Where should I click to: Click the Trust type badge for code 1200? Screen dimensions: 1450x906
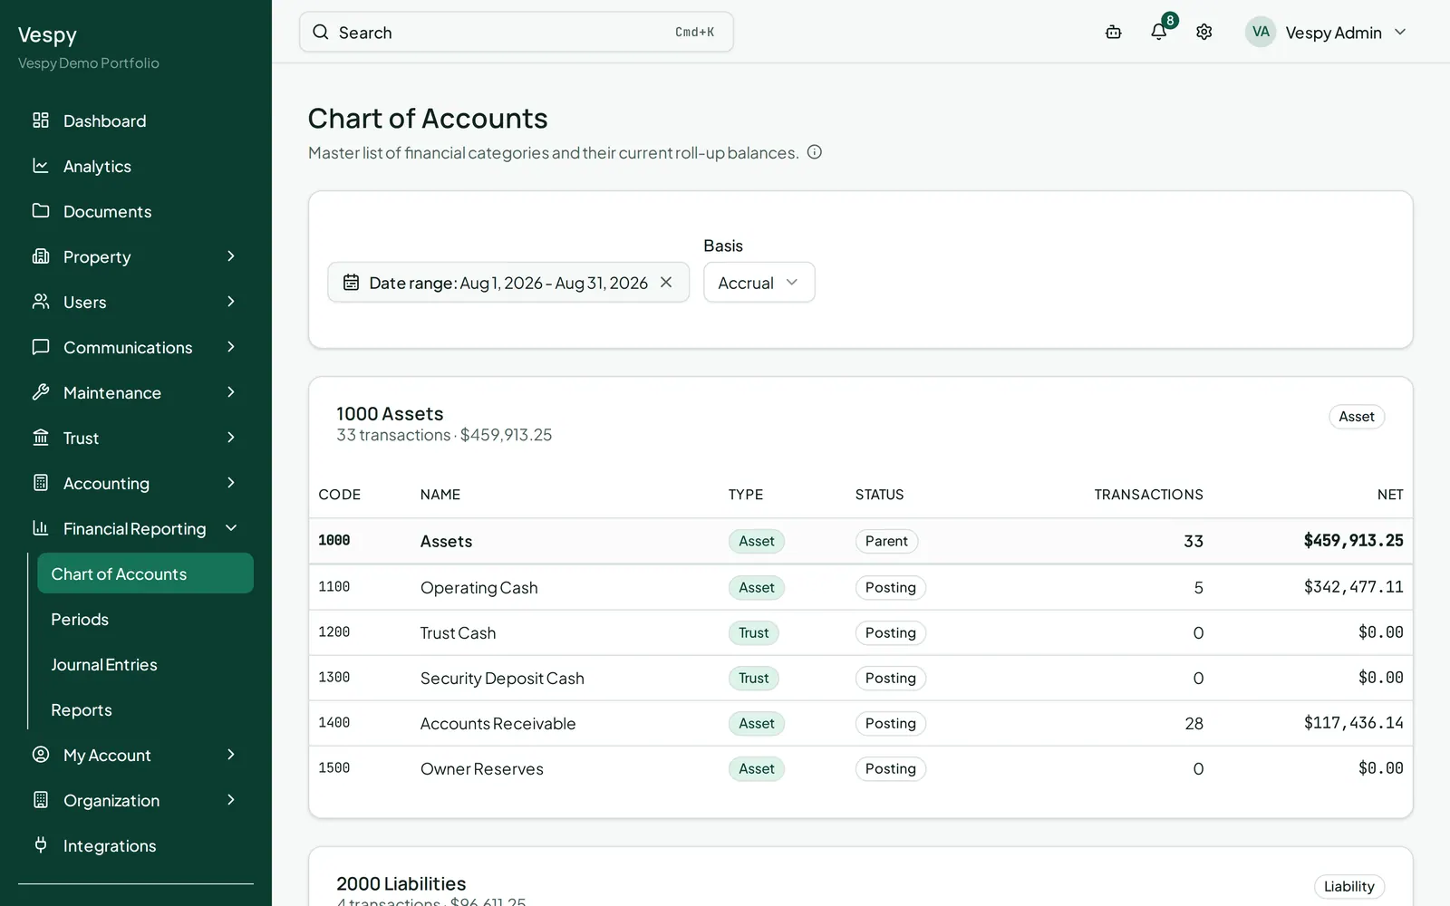click(753, 632)
